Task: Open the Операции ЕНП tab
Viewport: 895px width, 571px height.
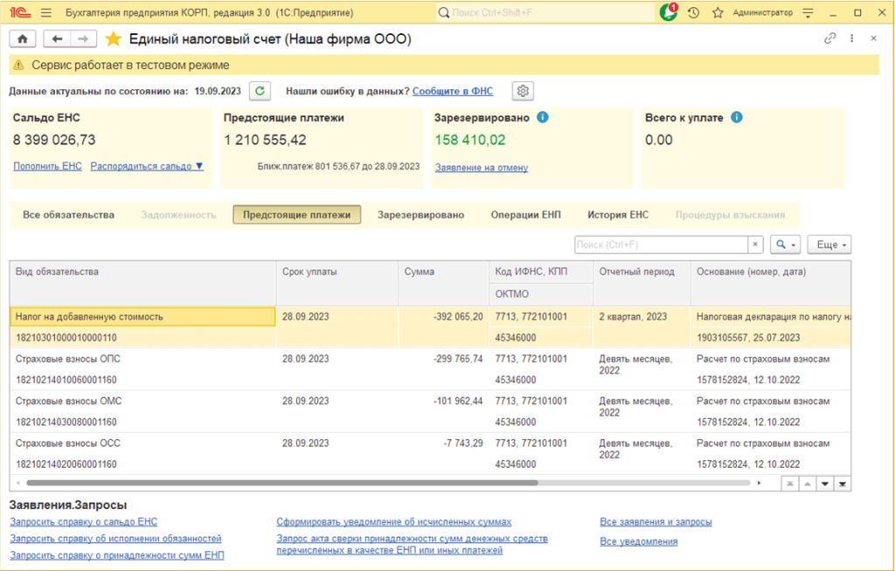Action: [x=525, y=215]
